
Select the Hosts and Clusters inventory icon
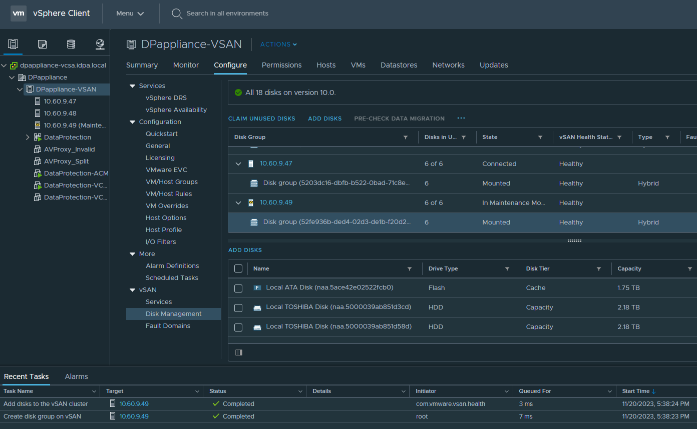coord(13,44)
